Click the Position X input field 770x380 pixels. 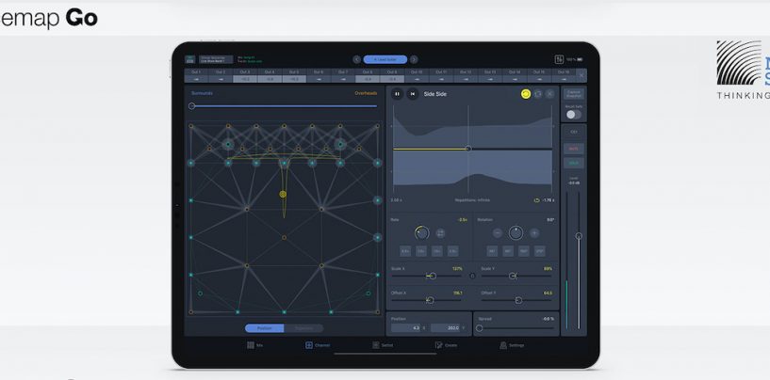(x=406, y=327)
